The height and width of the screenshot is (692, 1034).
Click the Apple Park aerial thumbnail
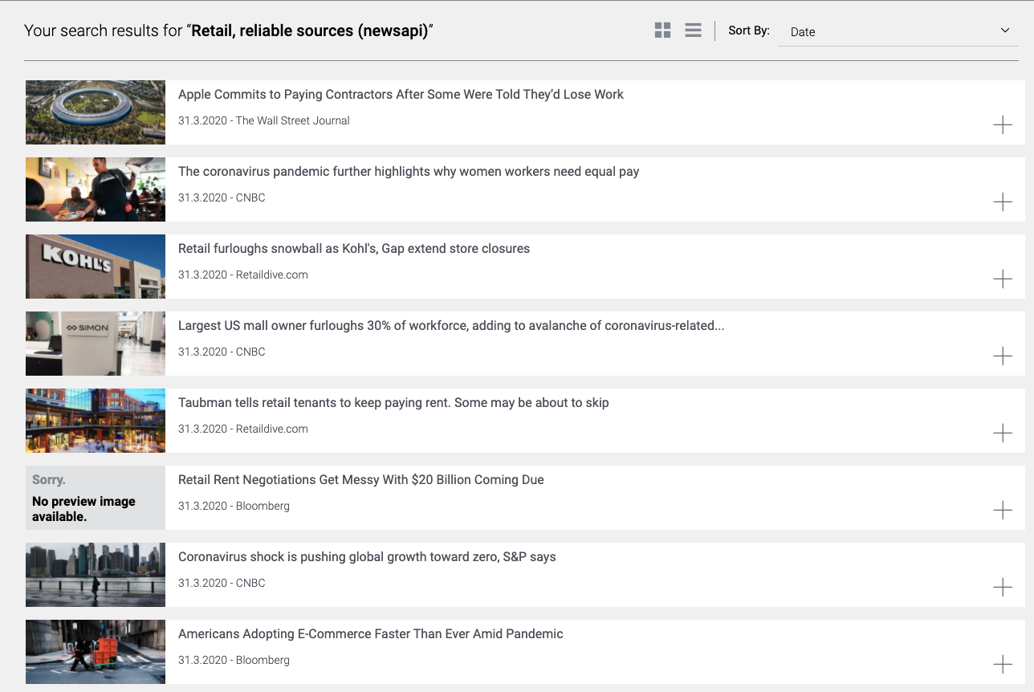[96, 112]
